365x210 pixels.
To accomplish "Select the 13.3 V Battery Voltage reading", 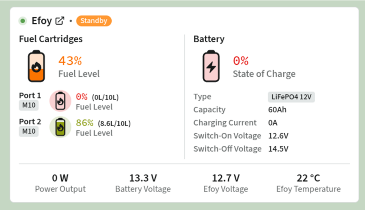I will [143, 178].
